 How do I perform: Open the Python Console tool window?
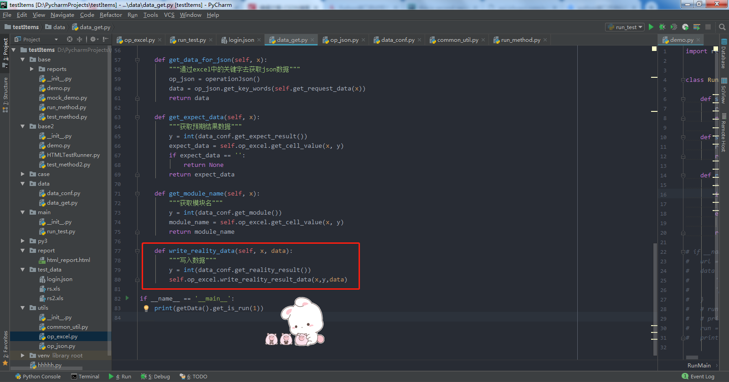(38, 376)
